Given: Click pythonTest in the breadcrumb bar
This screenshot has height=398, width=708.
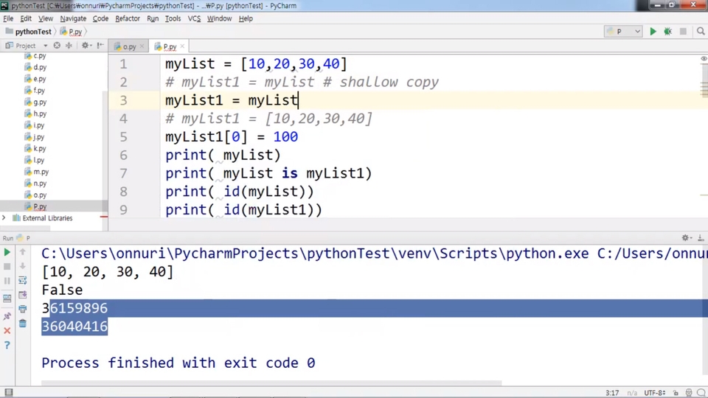Looking at the screenshot, I should coord(28,32).
